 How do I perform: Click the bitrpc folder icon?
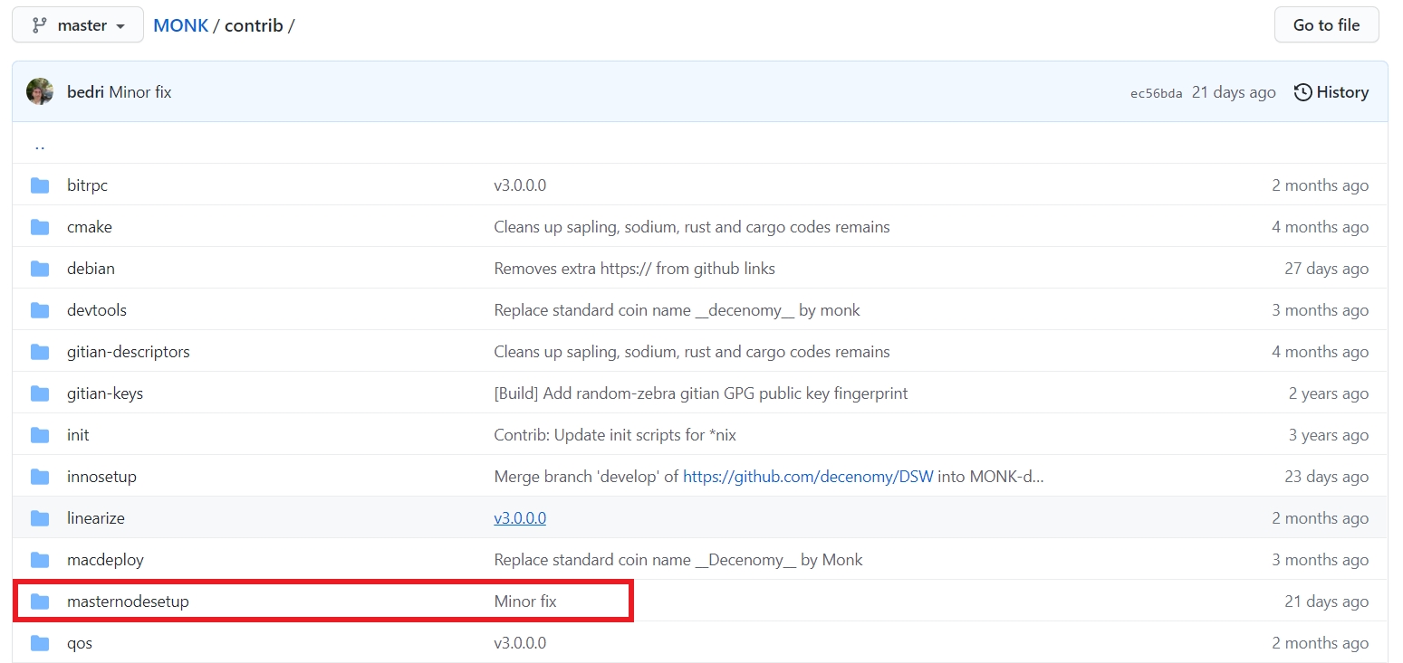[40, 185]
